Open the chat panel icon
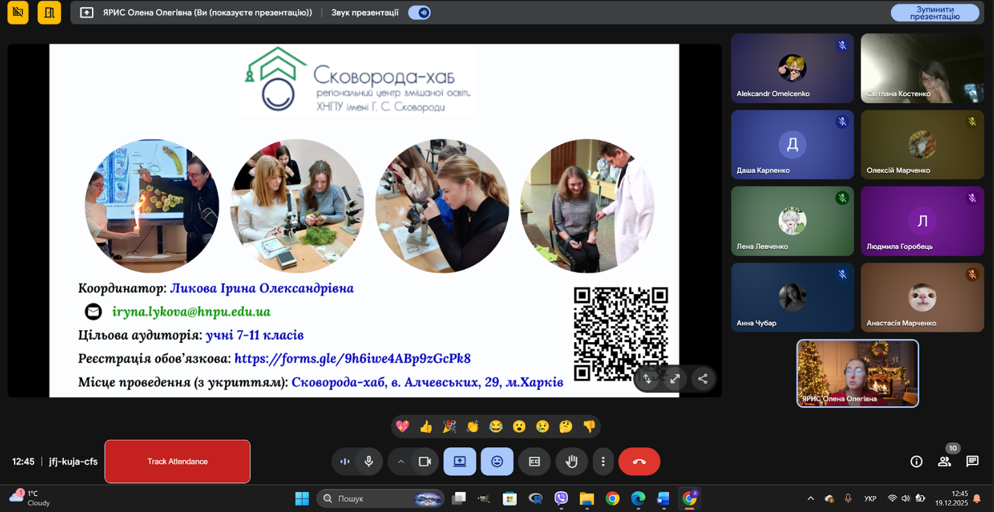 pos(972,461)
